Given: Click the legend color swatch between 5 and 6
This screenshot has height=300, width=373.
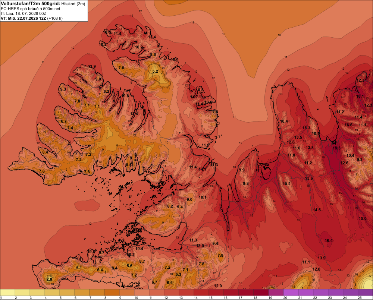Looking at the screenshot, I should click(67, 292).
